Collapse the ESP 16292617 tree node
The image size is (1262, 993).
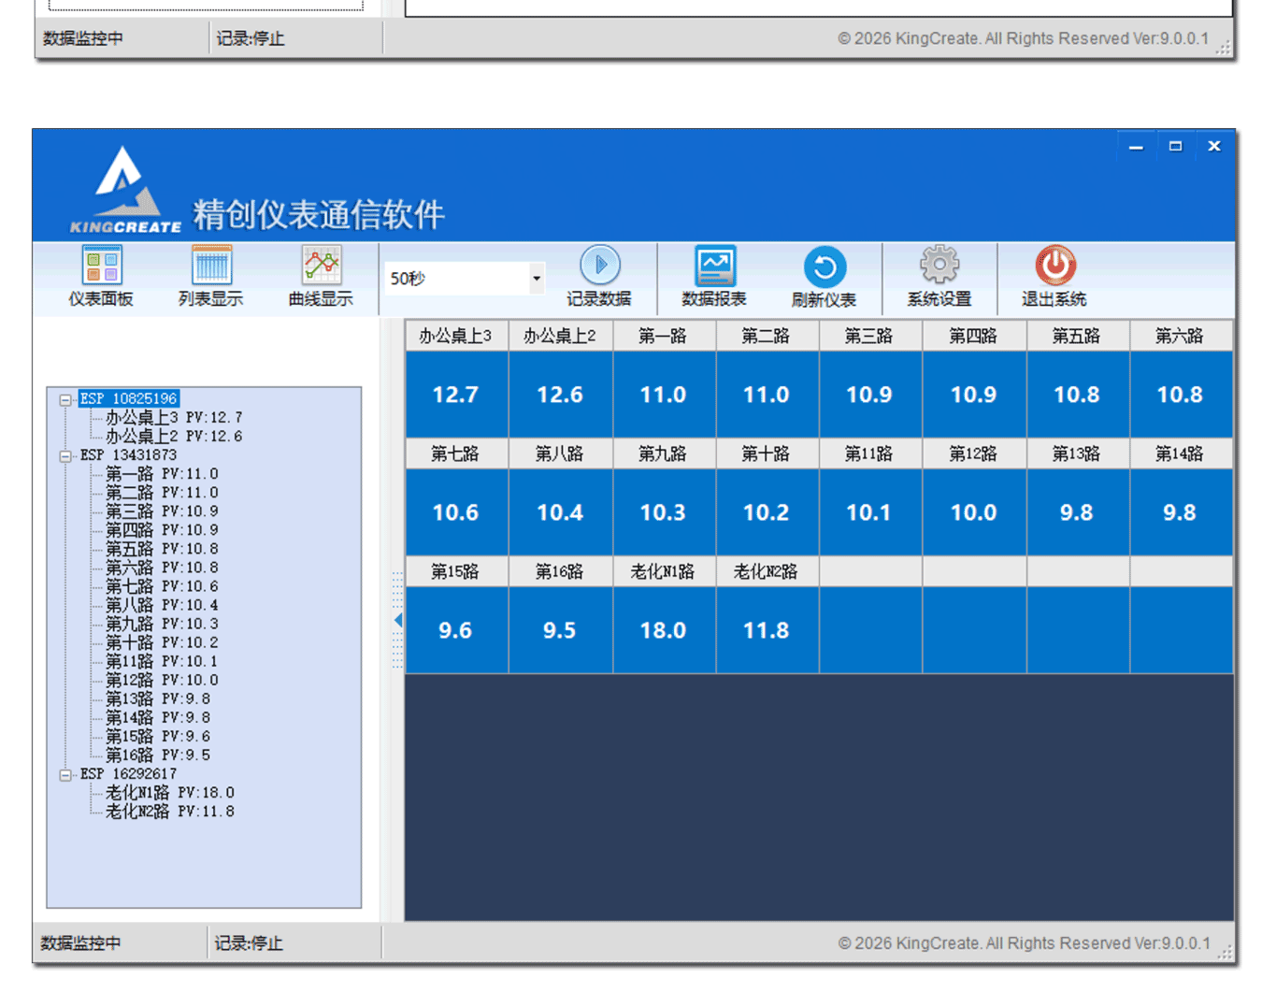pyautogui.click(x=65, y=775)
